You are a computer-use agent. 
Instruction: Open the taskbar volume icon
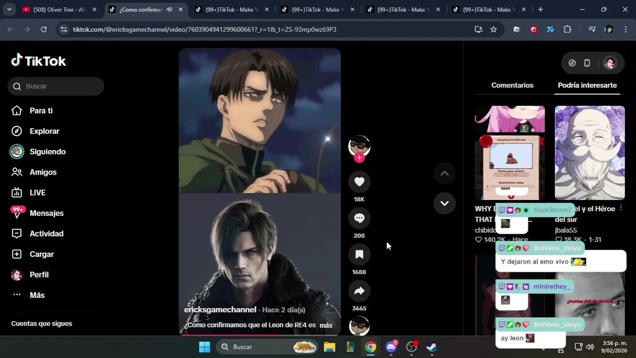pos(590,347)
